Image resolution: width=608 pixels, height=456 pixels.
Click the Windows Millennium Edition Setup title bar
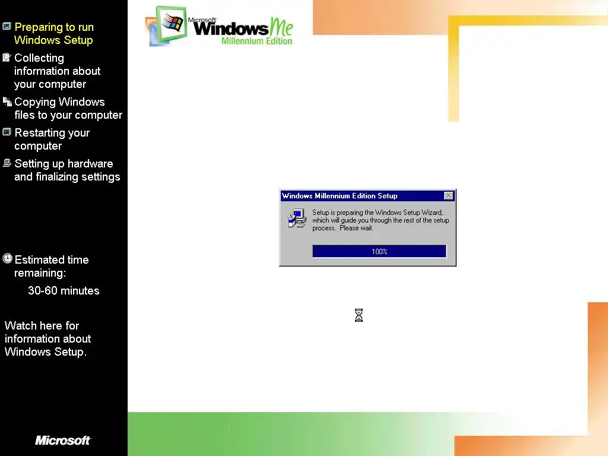point(367,196)
